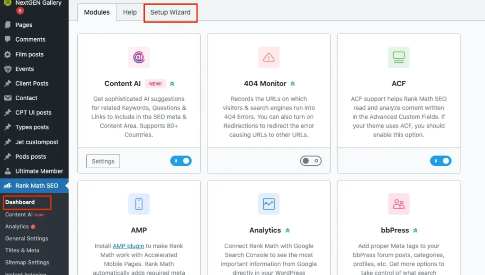Screen dimensions: 485x275
Task: Click the ACF module monitor icon
Action: click(398, 57)
